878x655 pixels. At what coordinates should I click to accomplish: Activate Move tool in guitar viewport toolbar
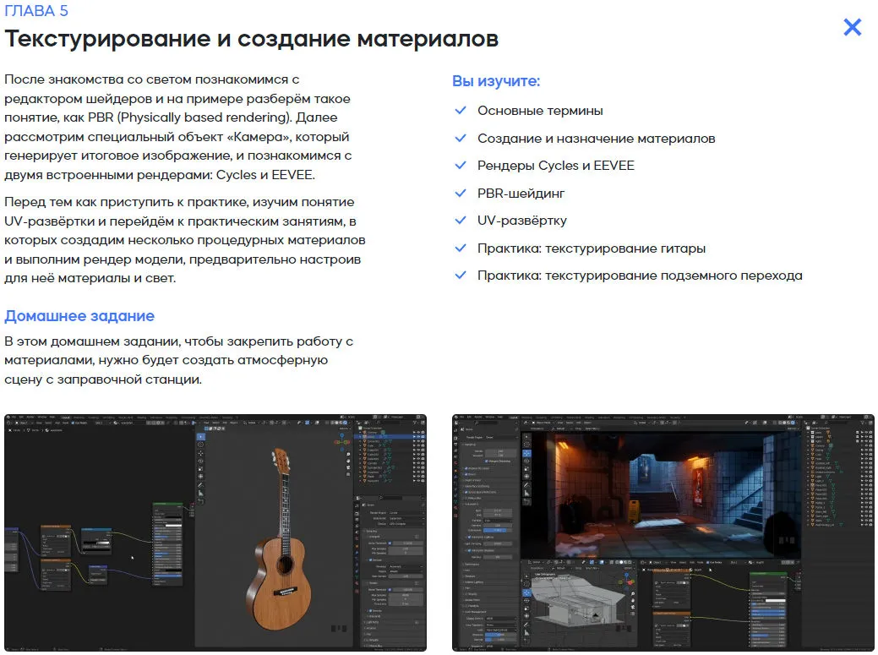point(200,454)
